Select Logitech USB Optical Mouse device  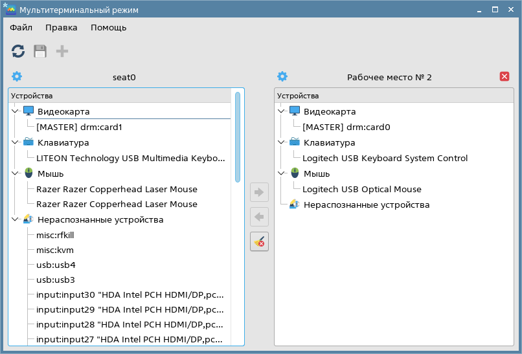click(x=361, y=189)
